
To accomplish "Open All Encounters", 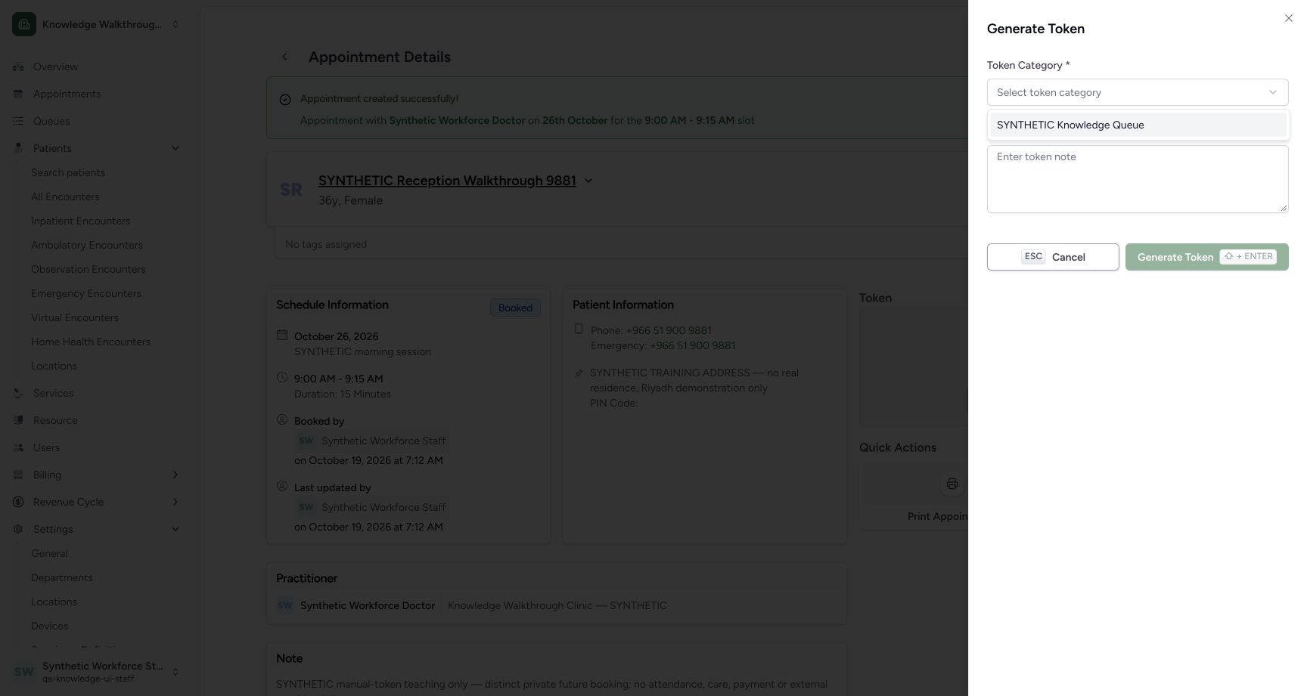I will pyautogui.click(x=65, y=196).
